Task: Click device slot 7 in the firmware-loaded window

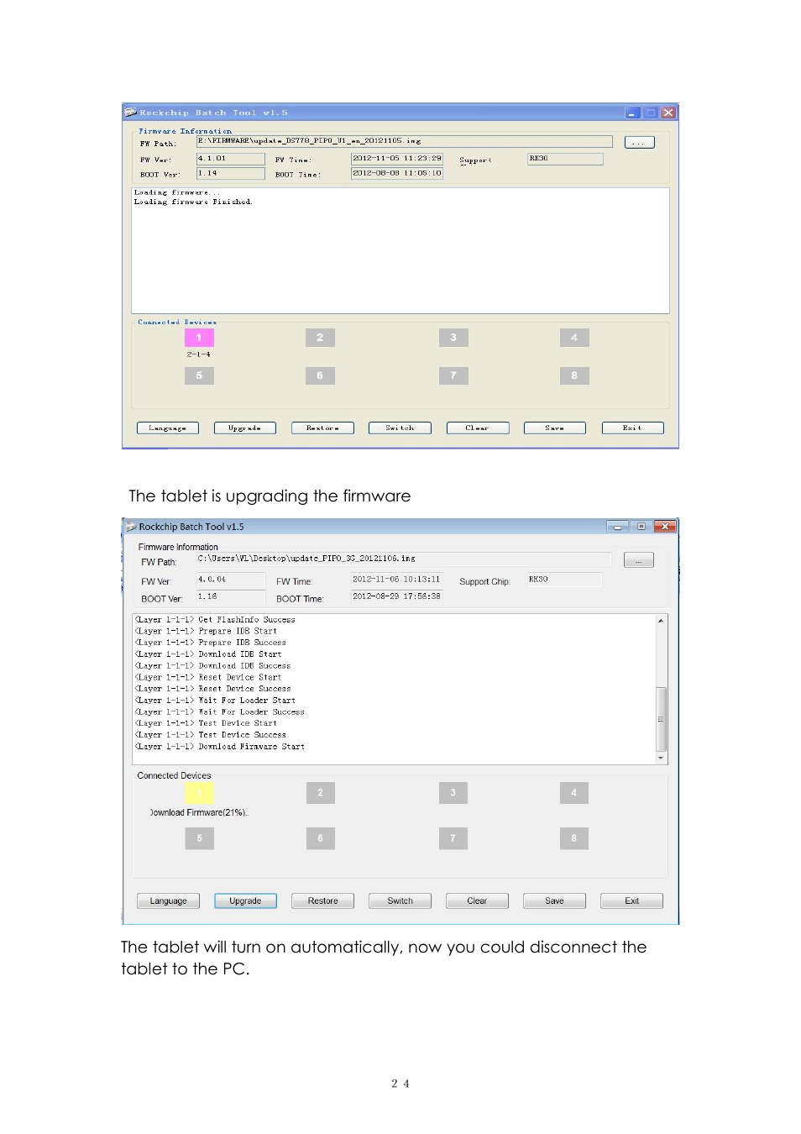Action: (453, 375)
